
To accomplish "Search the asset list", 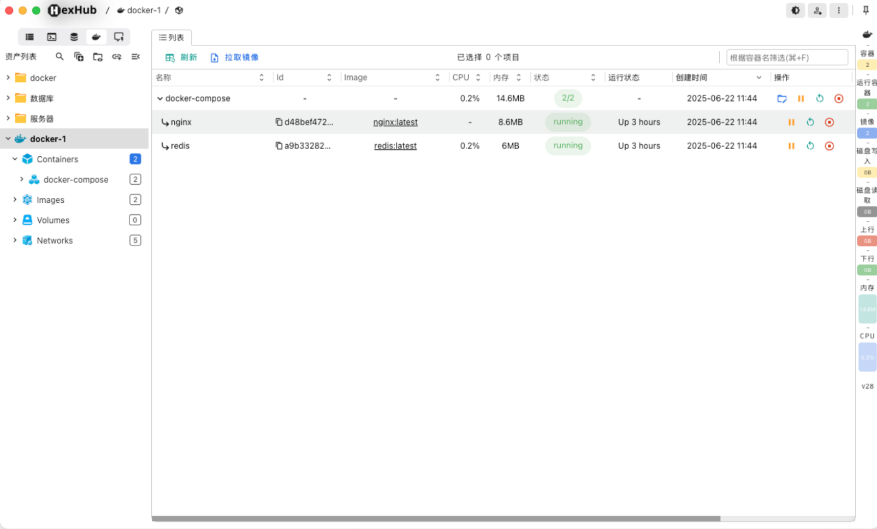I will [60, 56].
